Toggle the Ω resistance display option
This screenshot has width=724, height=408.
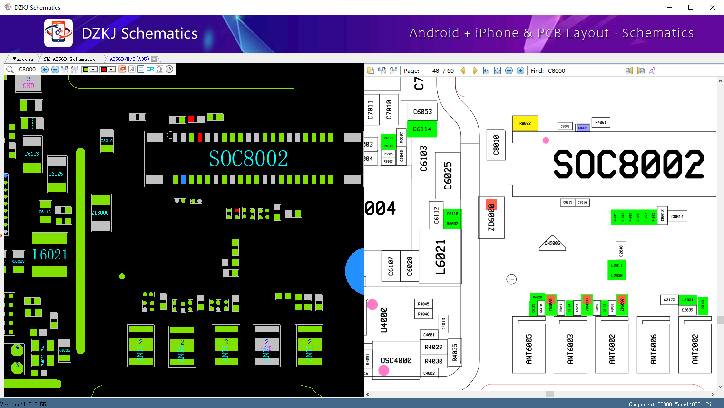(x=159, y=70)
